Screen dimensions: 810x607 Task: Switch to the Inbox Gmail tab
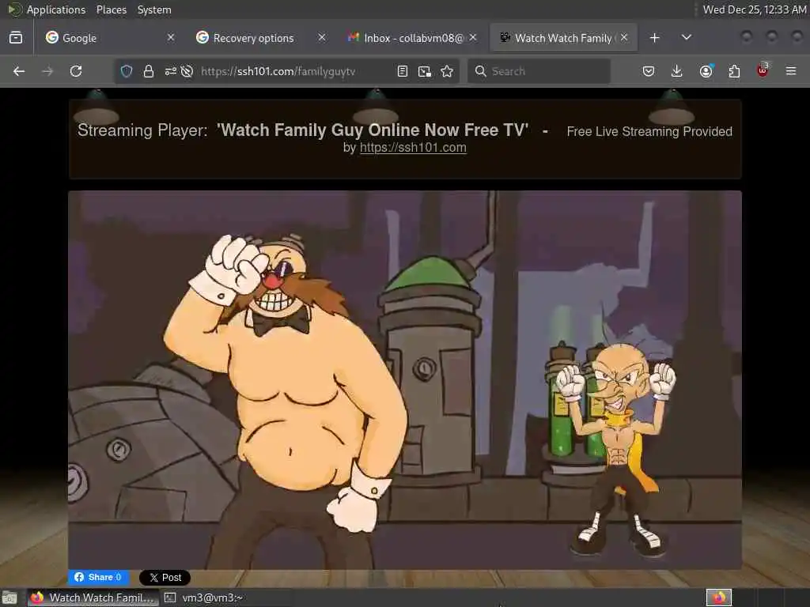coord(411,38)
